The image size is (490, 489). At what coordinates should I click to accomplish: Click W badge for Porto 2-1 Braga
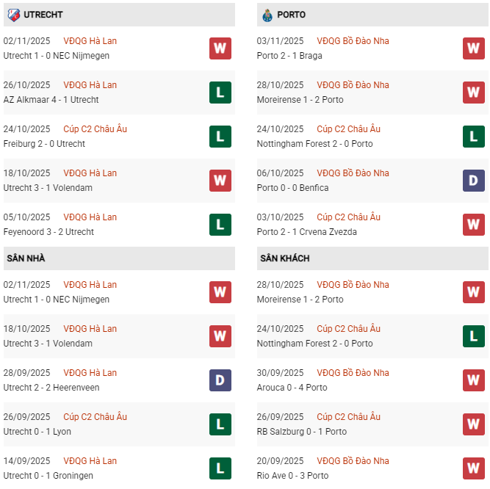pyautogui.click(x=473, y=48)
